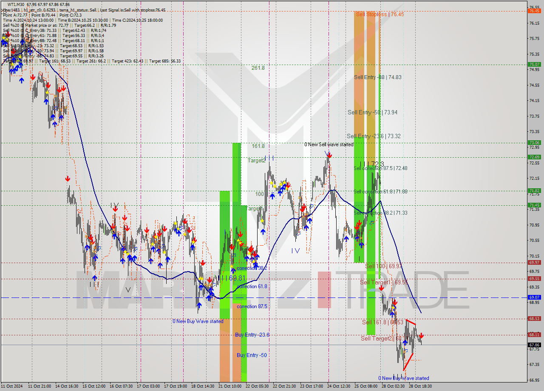
Task: Click the blue 69.07 price tag on axis
Action: [x=534, y=297]
